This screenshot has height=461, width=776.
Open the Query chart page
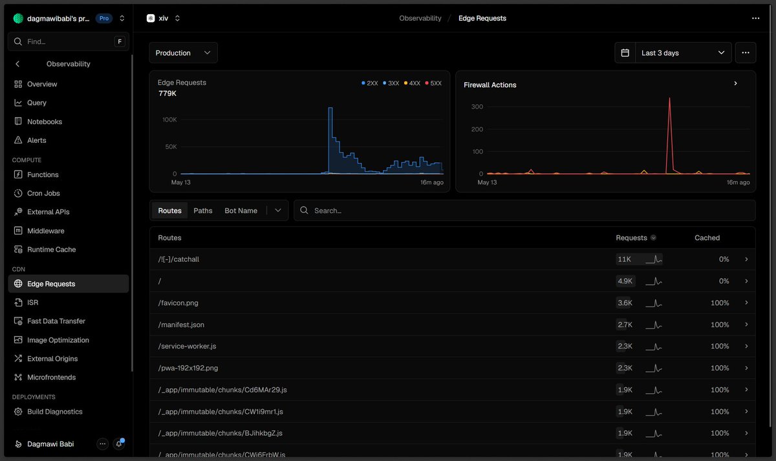click(x=69, y=103)
